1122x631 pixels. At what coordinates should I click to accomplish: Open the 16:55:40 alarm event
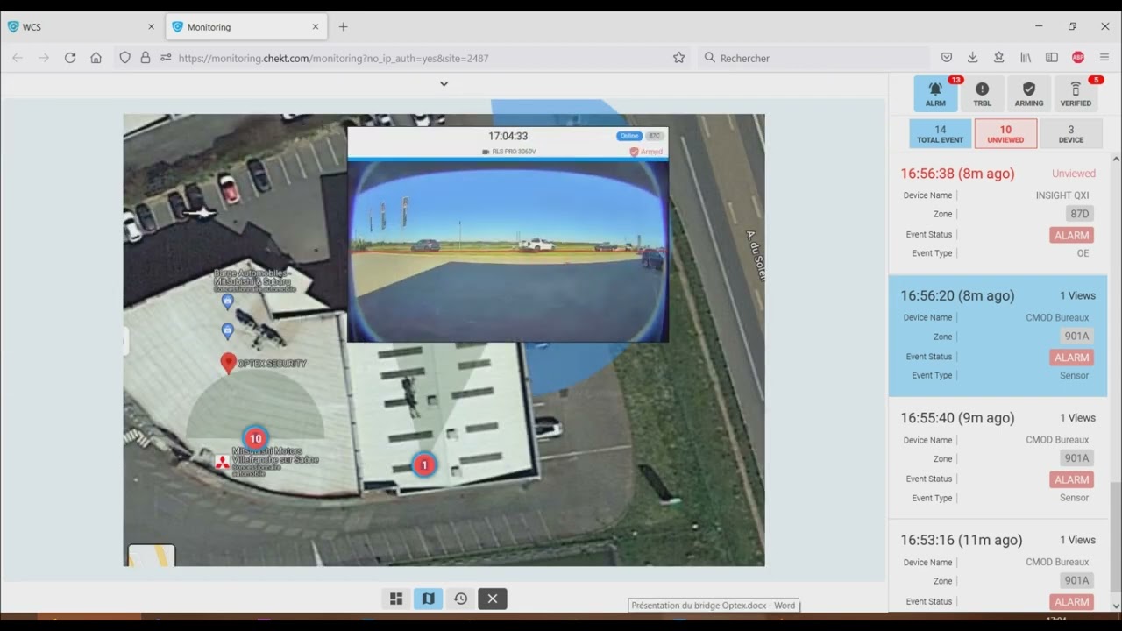(x=998, y=457)
